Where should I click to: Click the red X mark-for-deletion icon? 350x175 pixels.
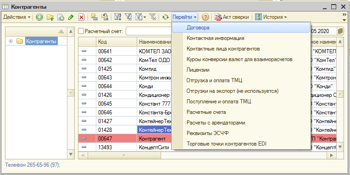point(82,17)
